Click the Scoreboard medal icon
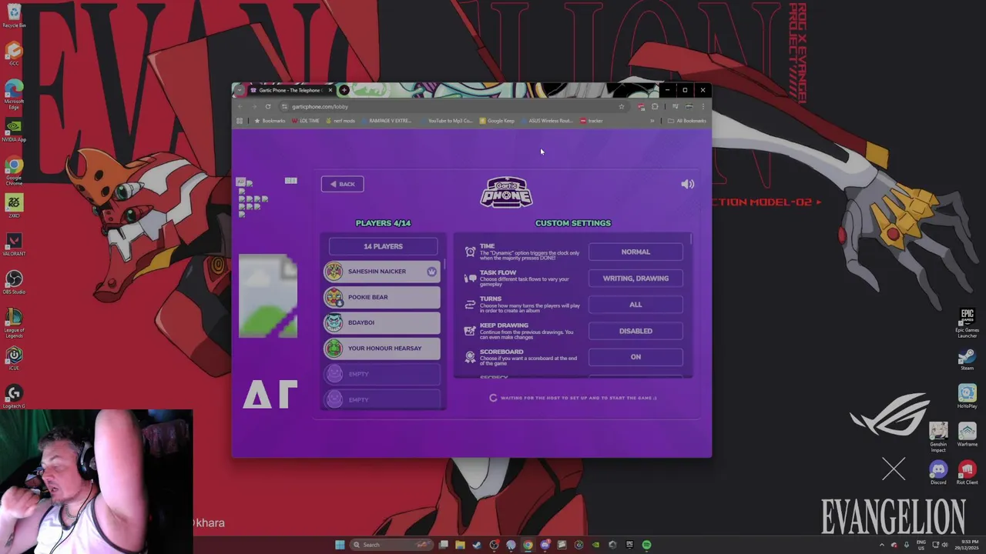 click(470, 357)
